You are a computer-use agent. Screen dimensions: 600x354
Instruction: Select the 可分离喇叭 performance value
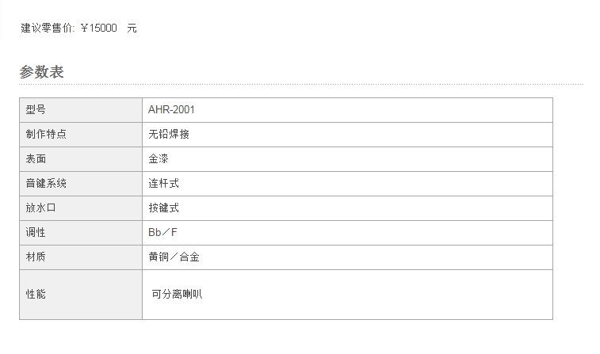click(178, 294)
